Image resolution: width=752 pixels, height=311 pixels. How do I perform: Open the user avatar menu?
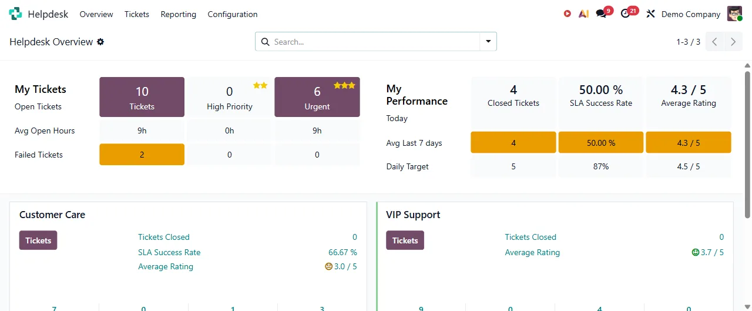coord(734,14)
